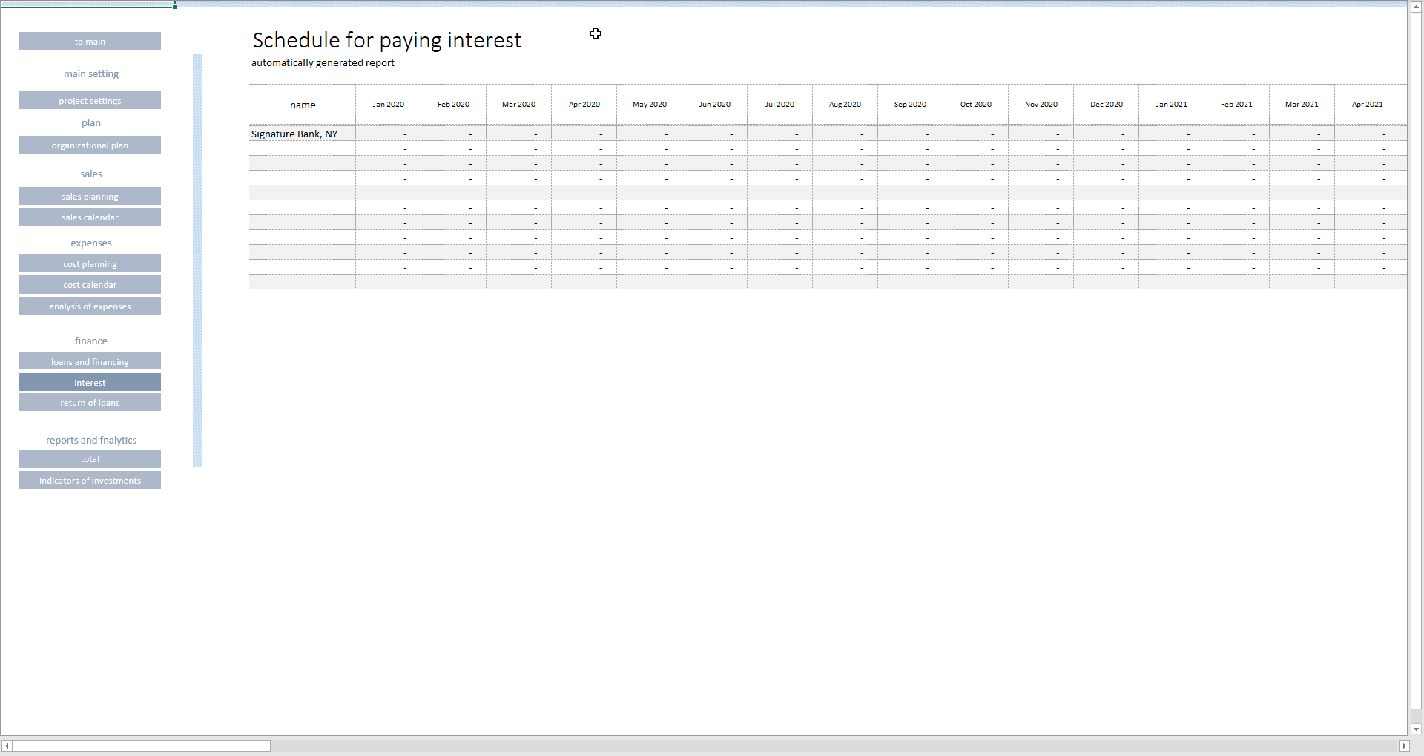The height and width of the screenshot is (756, 1424).
Task: Click the 'name' column header
Action: [303, 105]
